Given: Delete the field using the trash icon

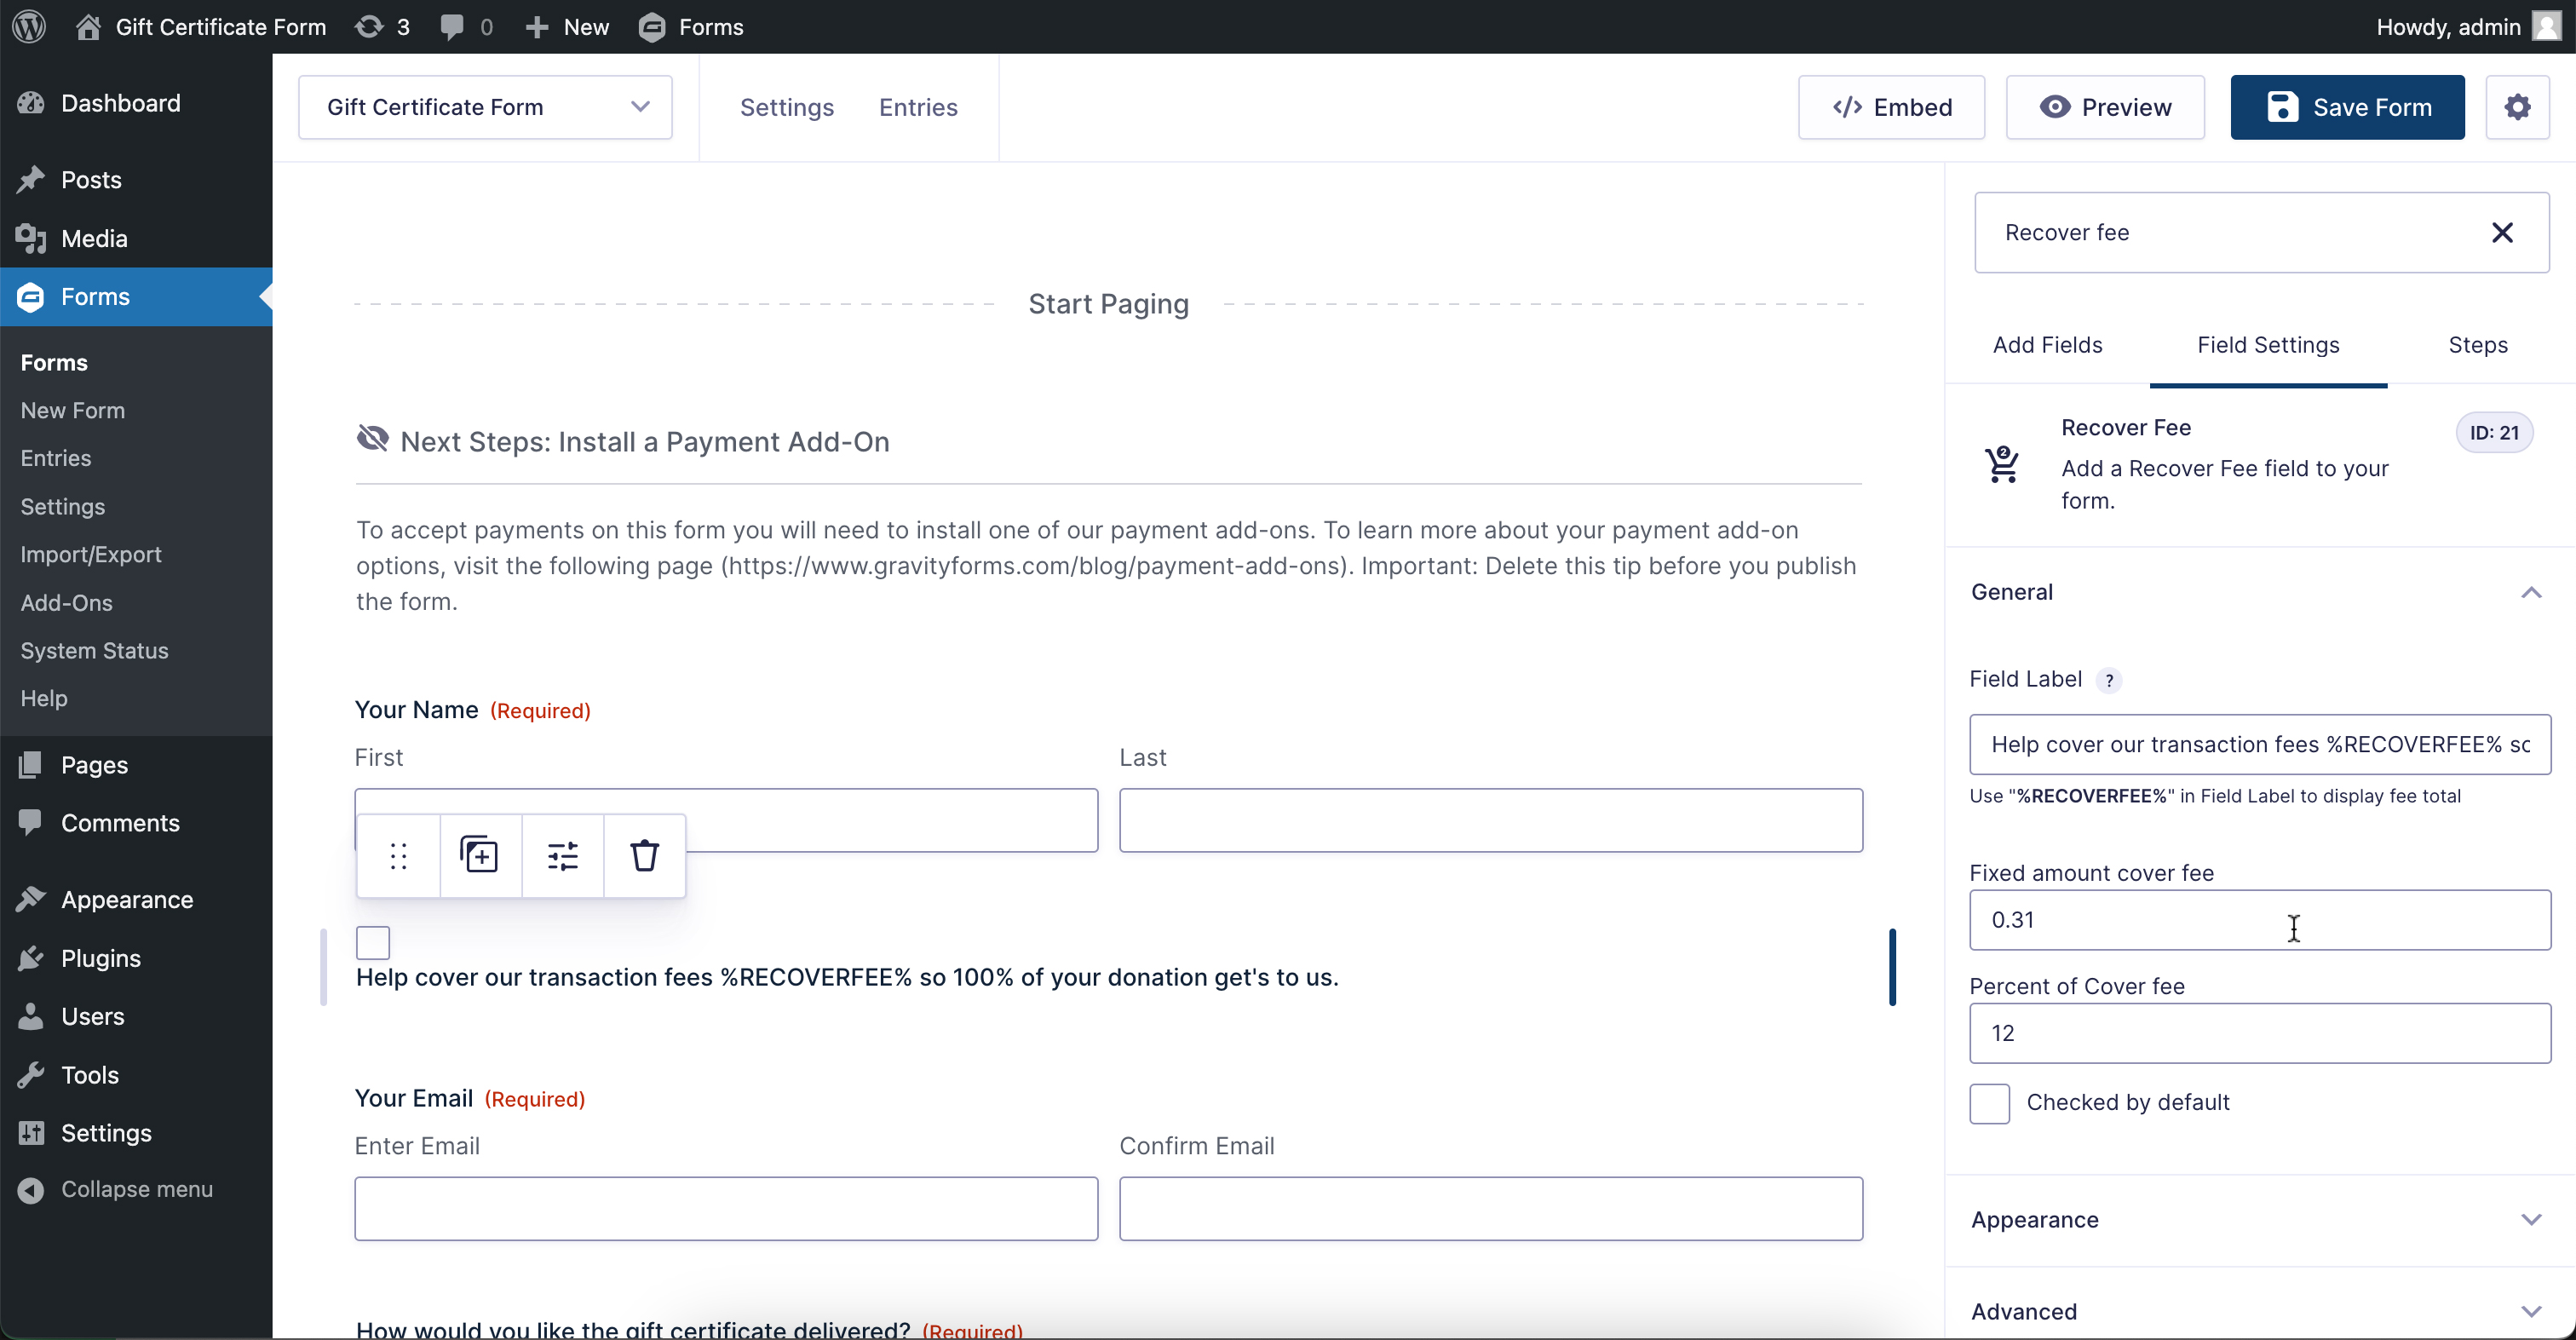Looking at the screenshot, I should 644,855.
